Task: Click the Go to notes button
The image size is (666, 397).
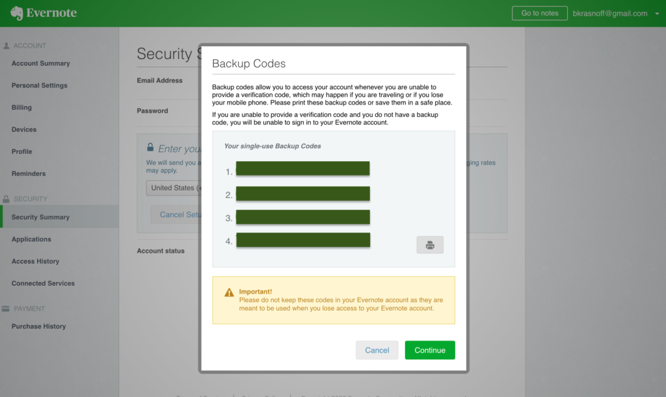Action: pos(539,13)
